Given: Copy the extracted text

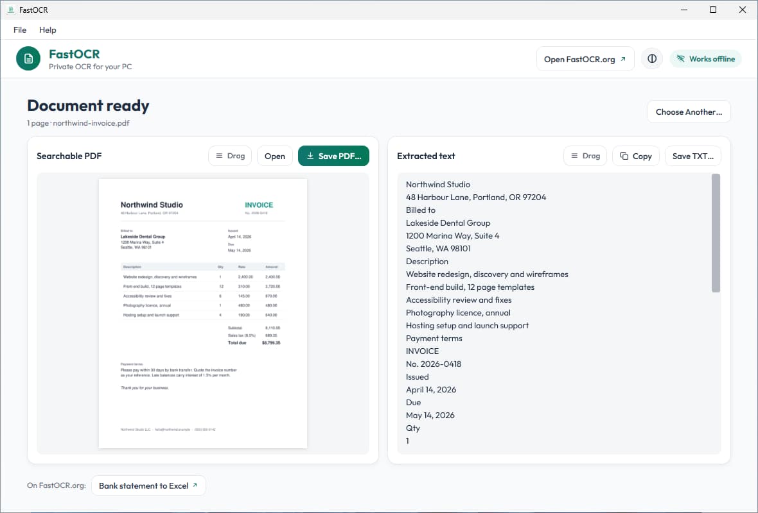Looking at the screenshot, I should 636,156.
